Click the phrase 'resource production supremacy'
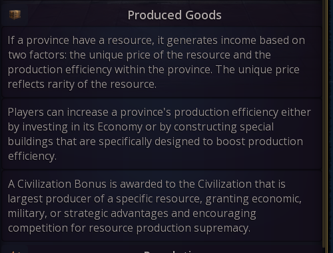This screenshot has width=333, height=253. tap(170, 228)
